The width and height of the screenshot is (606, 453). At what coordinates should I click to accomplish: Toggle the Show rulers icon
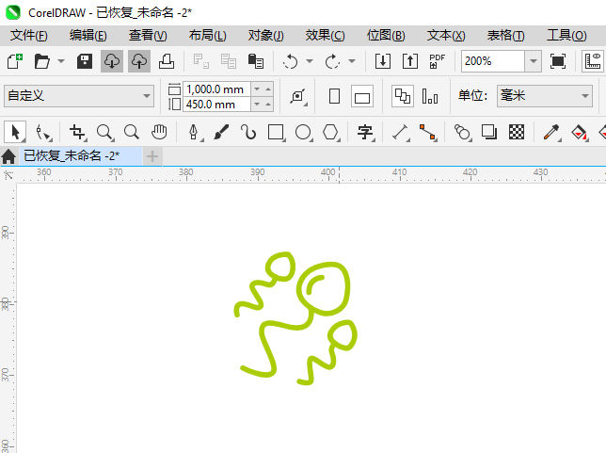pyautogui.click(x=593, y=61)
